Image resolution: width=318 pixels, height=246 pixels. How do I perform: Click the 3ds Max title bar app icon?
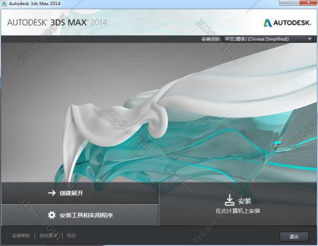pyautogui.click(x=4, y=3)
